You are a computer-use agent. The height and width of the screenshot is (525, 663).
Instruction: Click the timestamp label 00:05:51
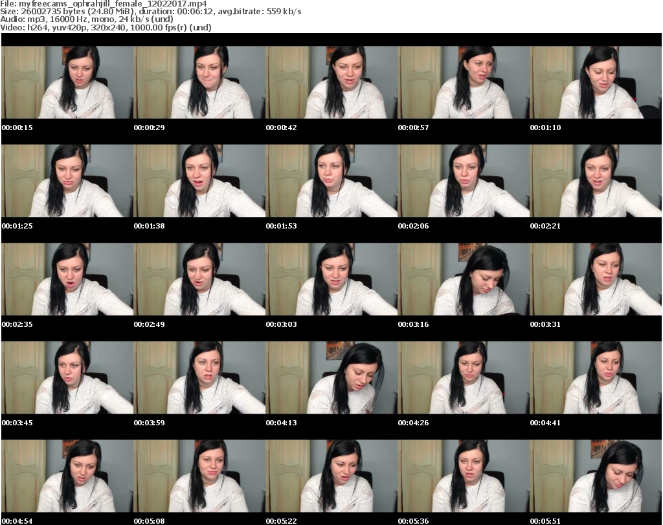click(545, 521)
